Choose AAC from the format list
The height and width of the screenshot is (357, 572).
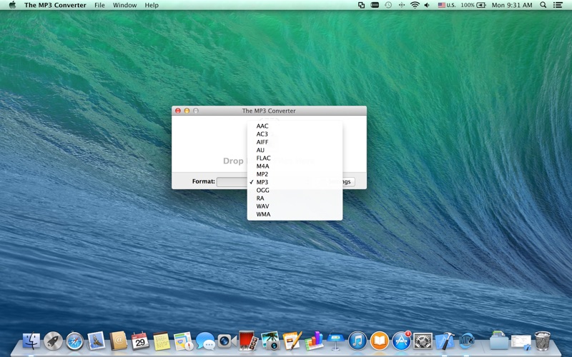[x=262, y=126]
